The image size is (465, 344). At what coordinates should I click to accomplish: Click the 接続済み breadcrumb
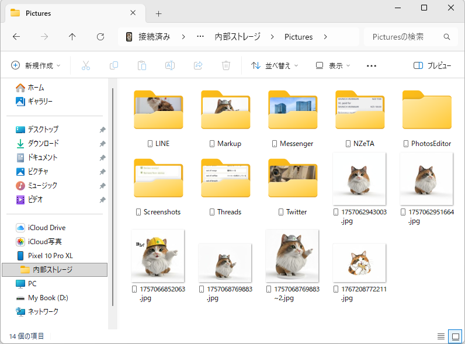coord(154,37)
